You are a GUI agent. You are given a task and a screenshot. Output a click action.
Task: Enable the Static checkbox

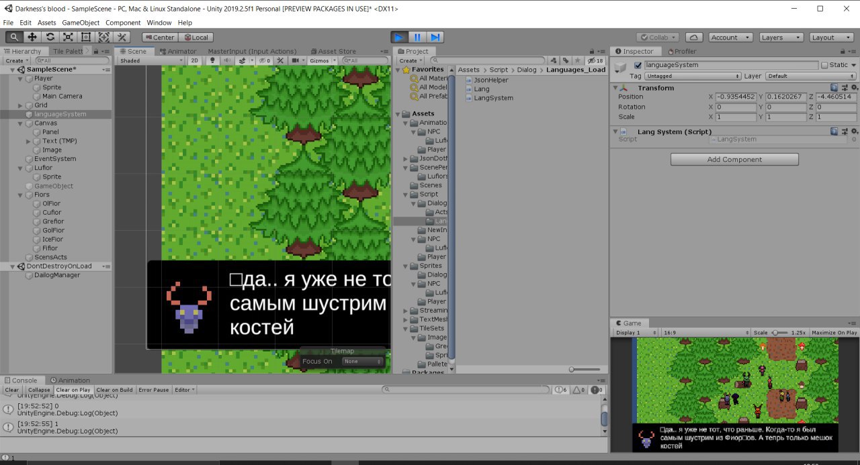pyautogui.click(x=824, y=65)
